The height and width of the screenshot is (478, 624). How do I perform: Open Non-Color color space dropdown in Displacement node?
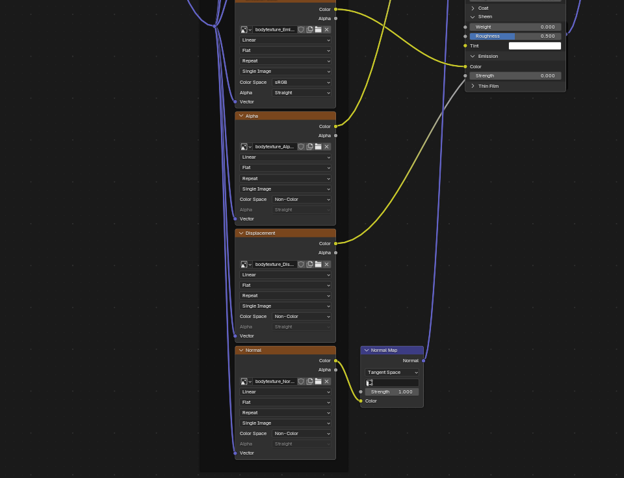tap(302, 316)
